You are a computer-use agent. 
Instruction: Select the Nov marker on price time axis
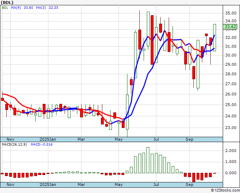pos(11,139)
